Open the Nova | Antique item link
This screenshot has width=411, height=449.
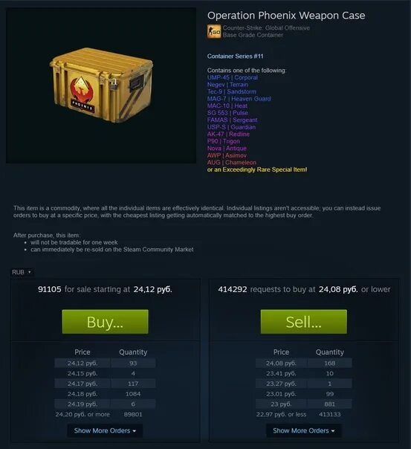pyautogui.click(x=227, y=149)
